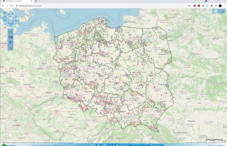Screen dimensions: 227x146
Task: Click the full-extent center map control
Action: tap(11, 19)
